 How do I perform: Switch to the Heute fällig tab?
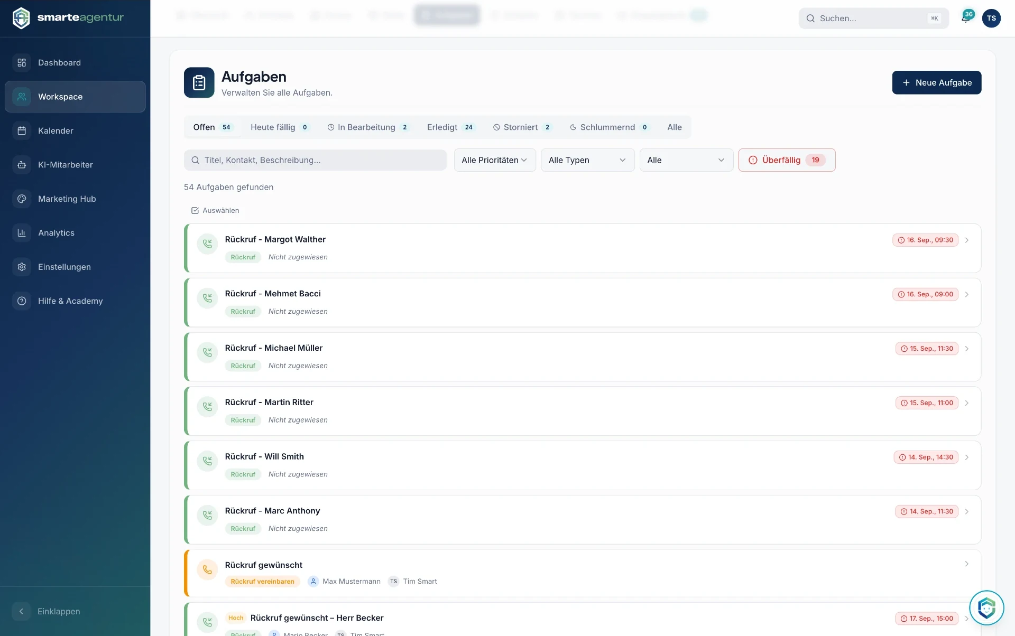coord(279,127)
